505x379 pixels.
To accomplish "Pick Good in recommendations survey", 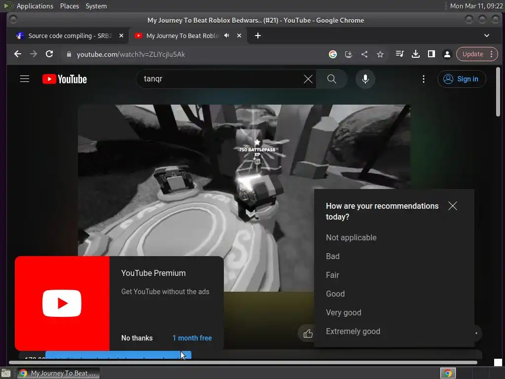I will pos(335,294).
